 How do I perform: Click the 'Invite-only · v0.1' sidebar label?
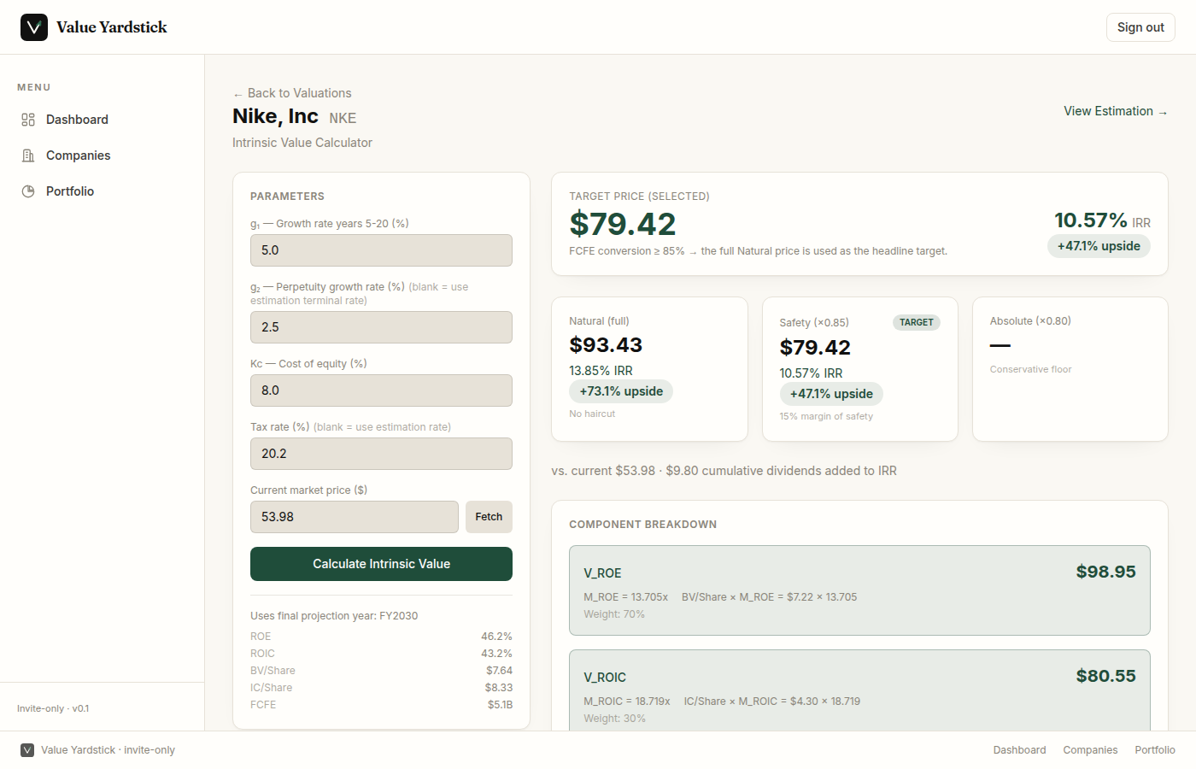coord(53,708)
